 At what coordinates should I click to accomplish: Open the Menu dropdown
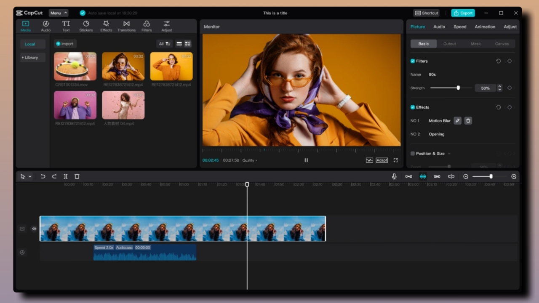[59, 13]
